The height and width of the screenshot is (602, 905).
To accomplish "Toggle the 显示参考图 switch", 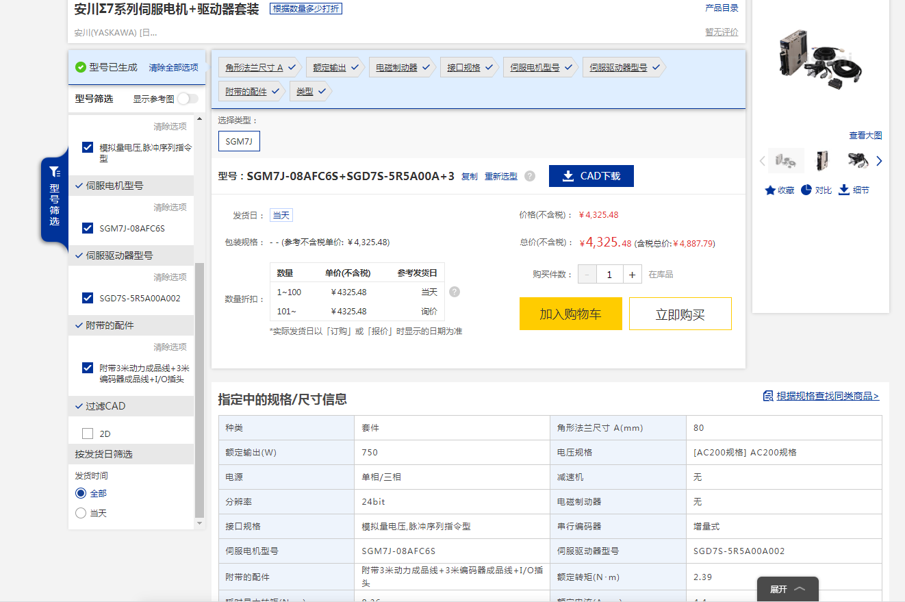I will tap(188, 99).
